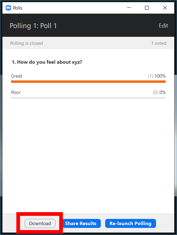
Task: Open Edit for Poll 1
Action: click(163, 26)
